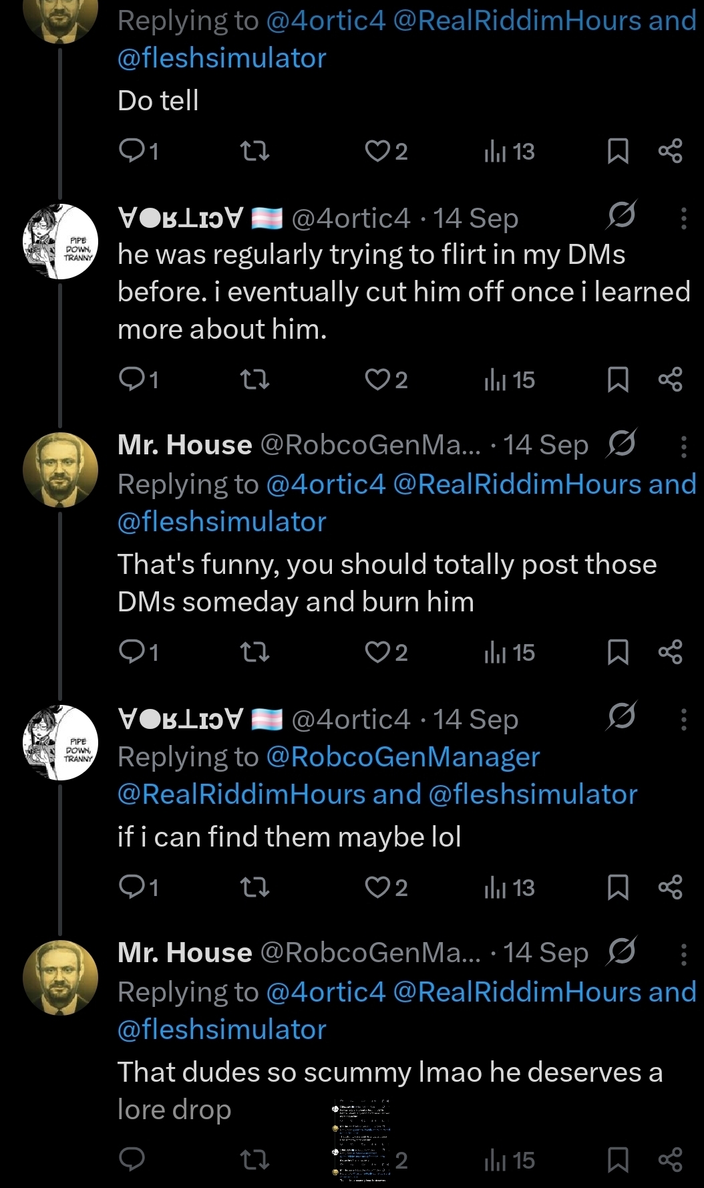The height and width of the screenshot is (1188, 704).
Task: Open more options on the "find them maybe" tweet
Action: point(683,720)
